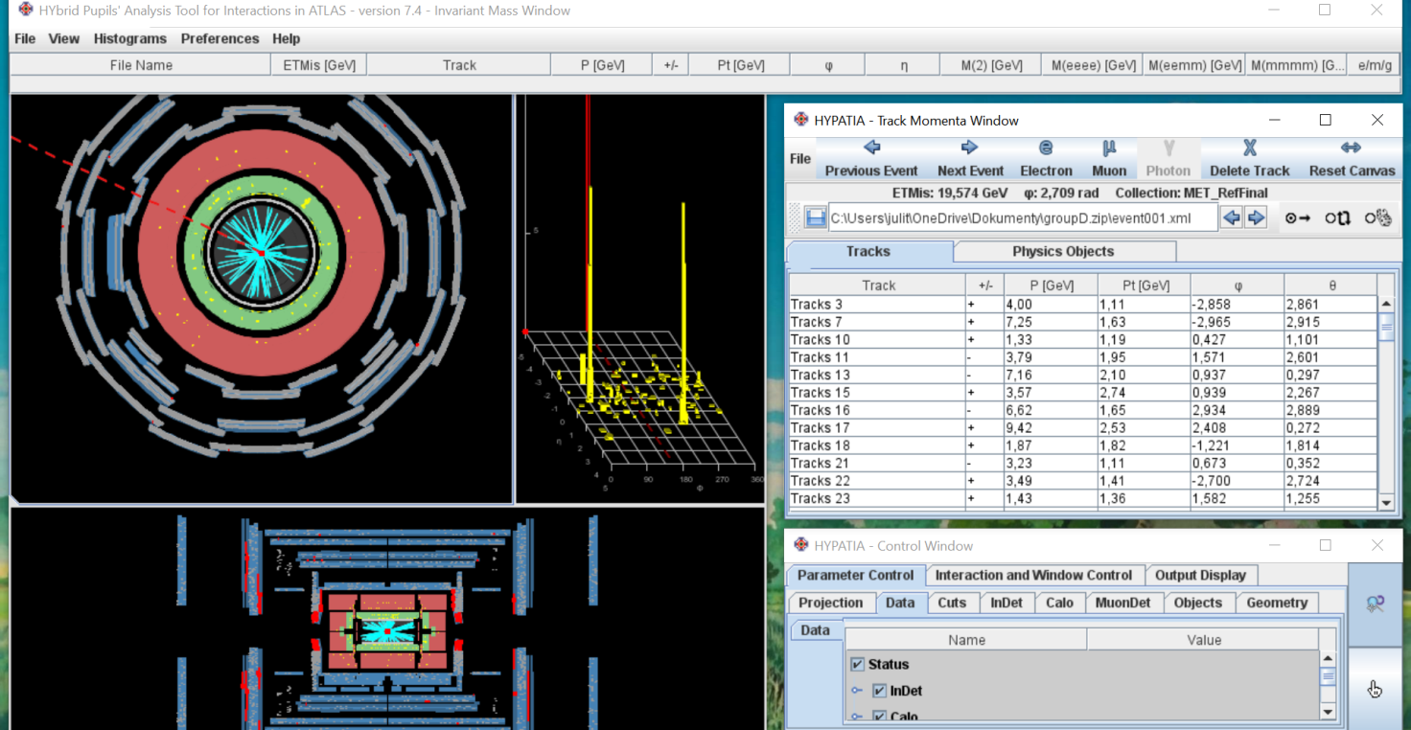The width and height of the screenshot is (1411, 730).
Task: Delete Track using the X tool
Action: pyautogui.click(x=1250, y=158)
